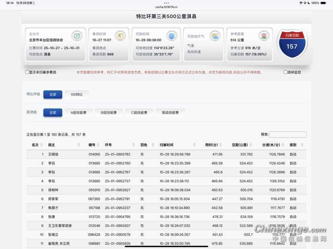Click the globe icon in release time card
Viewport: 333px width, 249px height.
pyautogui.click(x=172, y=36)
